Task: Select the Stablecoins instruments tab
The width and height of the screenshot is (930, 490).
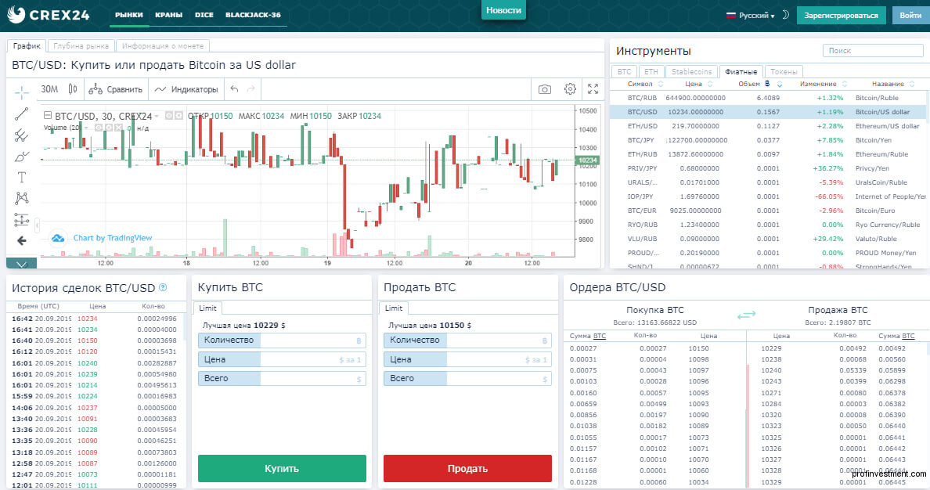Action: coord(691,72)
